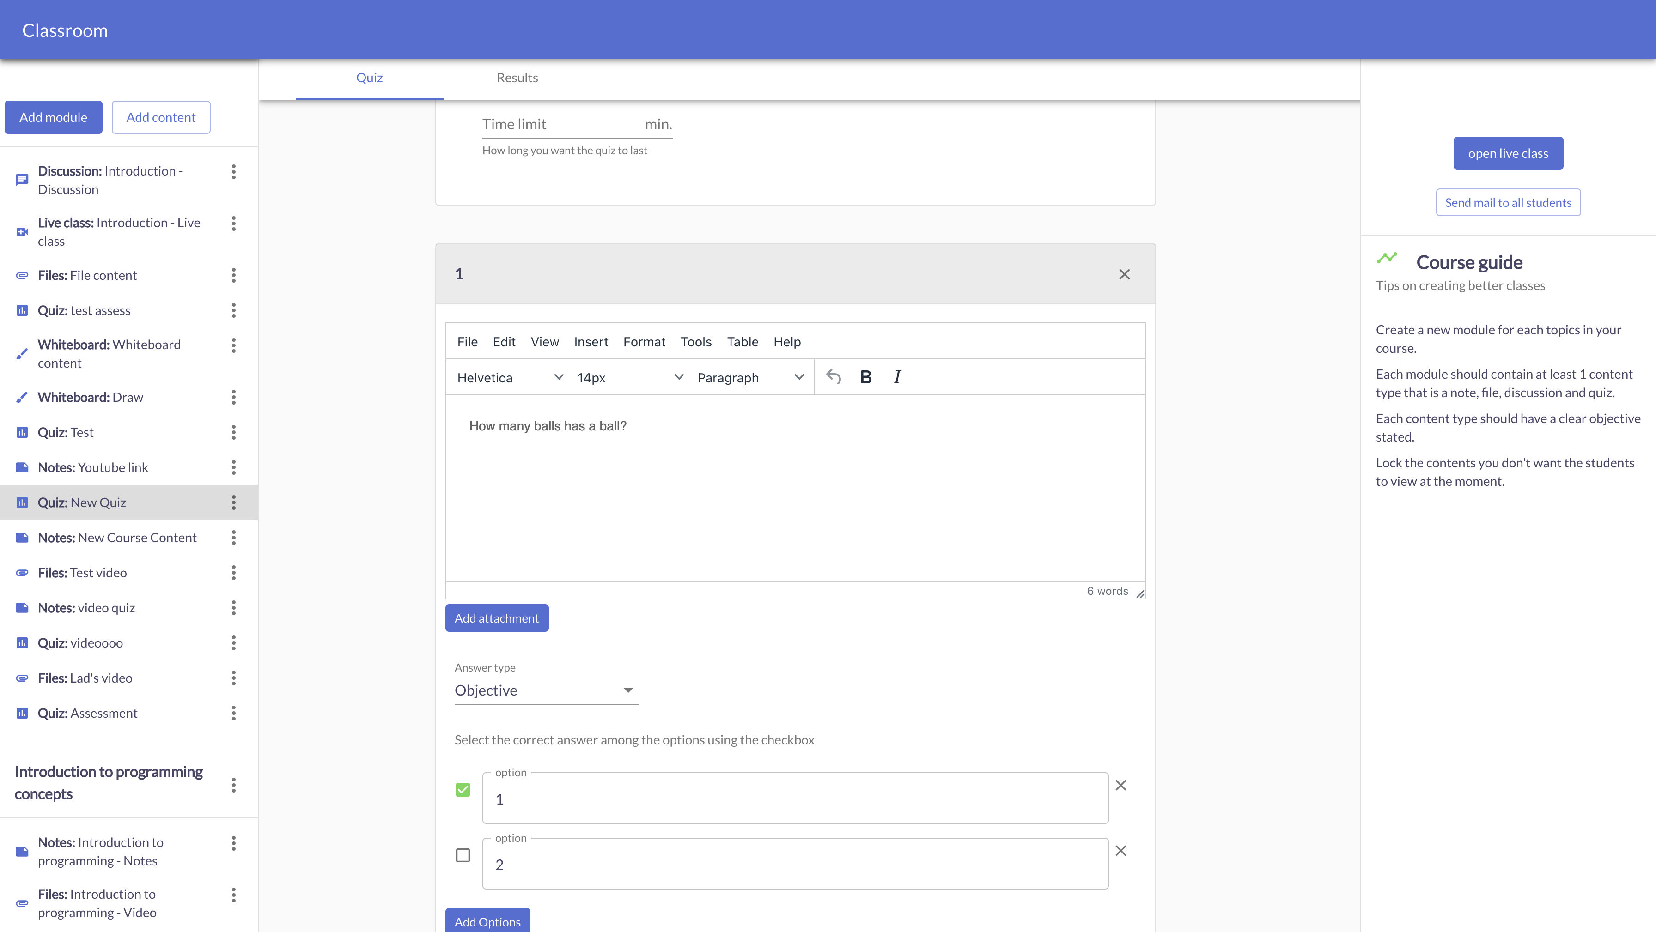1656x932 pixels.
Task: Remove question 1 with the X icon
Action: 1124,274
